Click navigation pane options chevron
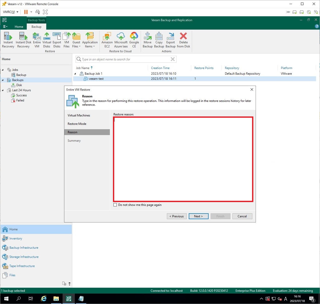This screenshot has height=304, width=320. click(69, 284)
